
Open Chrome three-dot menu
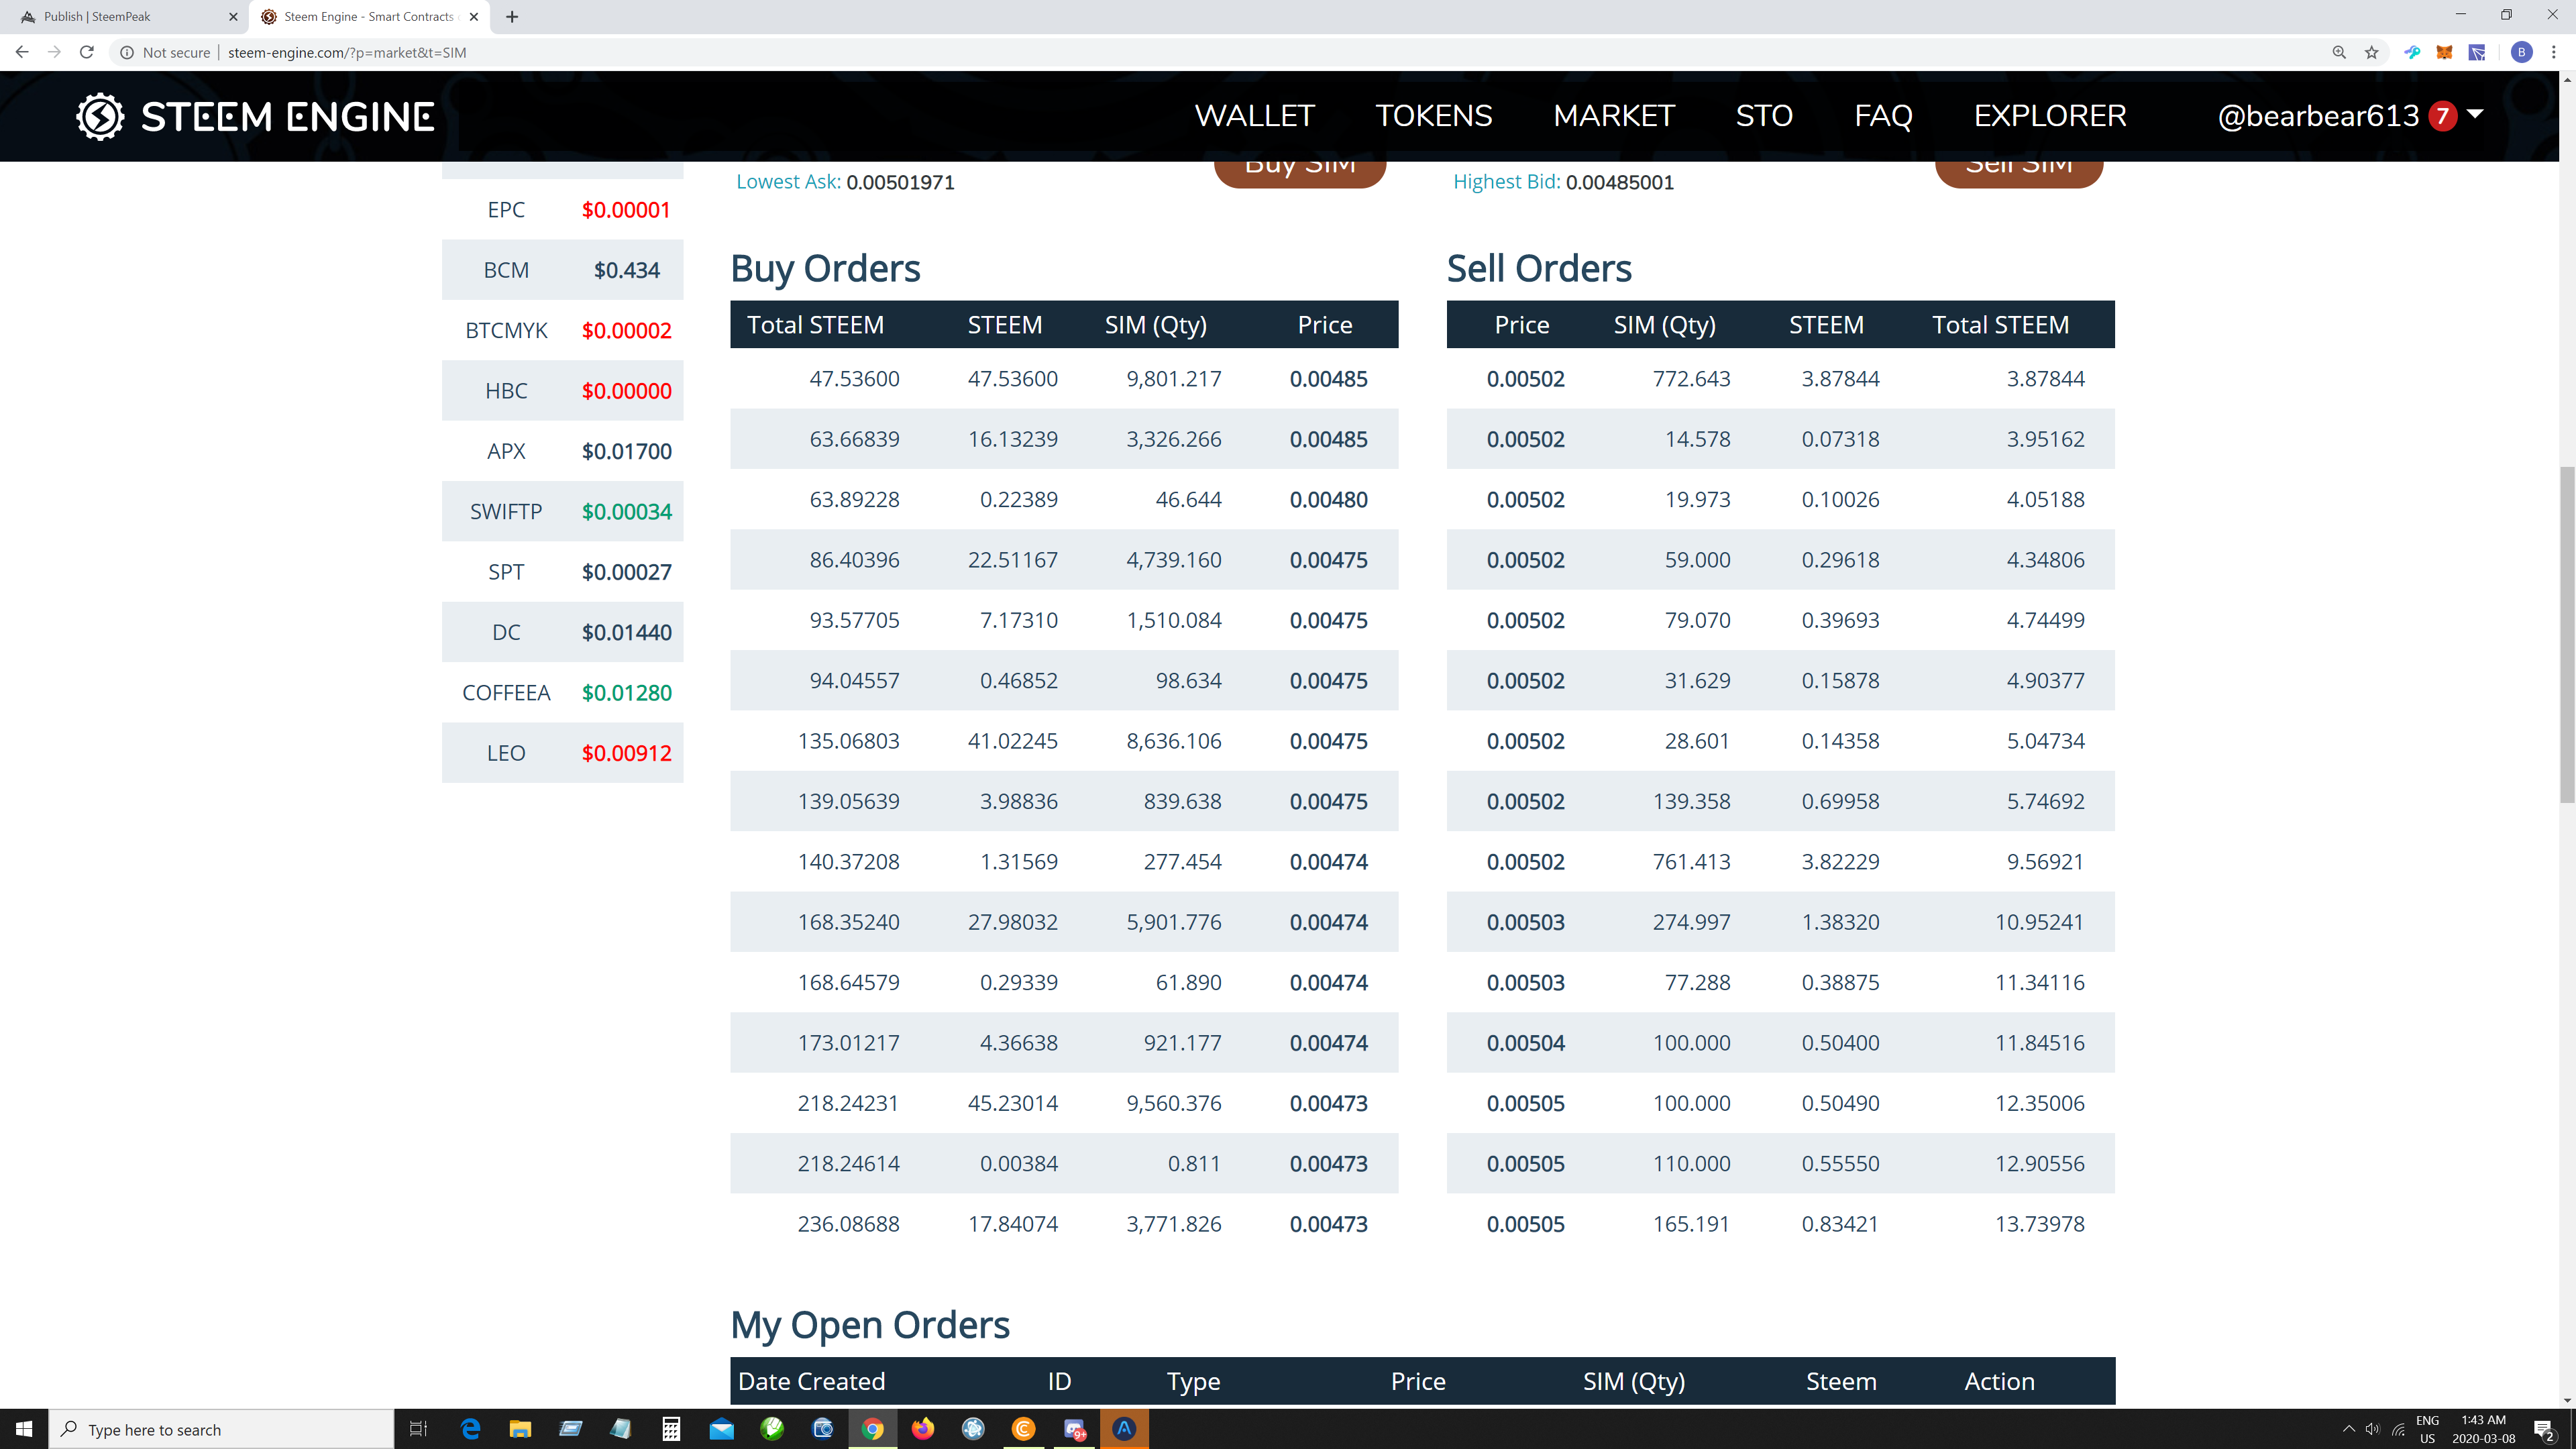pos(2553,52)
